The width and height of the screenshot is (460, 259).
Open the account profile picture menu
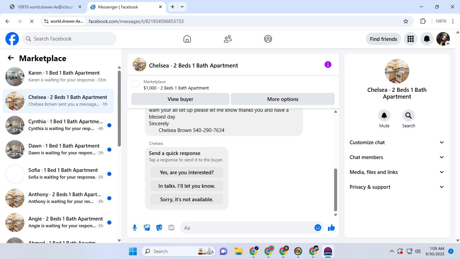click(x=443, y=39)
